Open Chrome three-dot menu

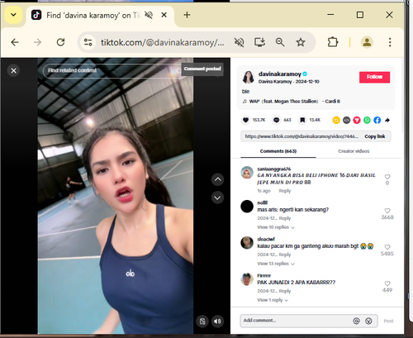390,42
